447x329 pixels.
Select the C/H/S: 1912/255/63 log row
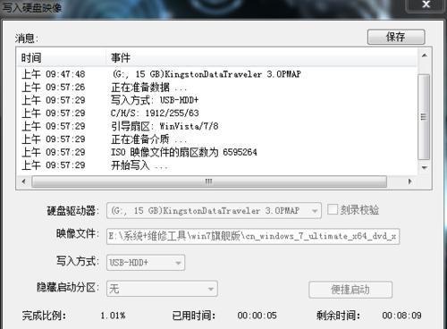click(217, 114)
